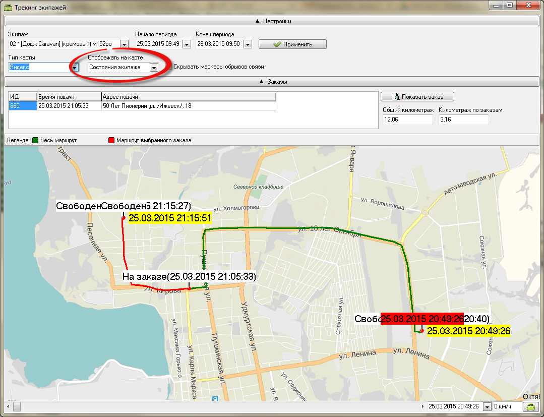Click the red selected-order route legend square
This screenshot has height=417, width=544.
tap(111, 140)
